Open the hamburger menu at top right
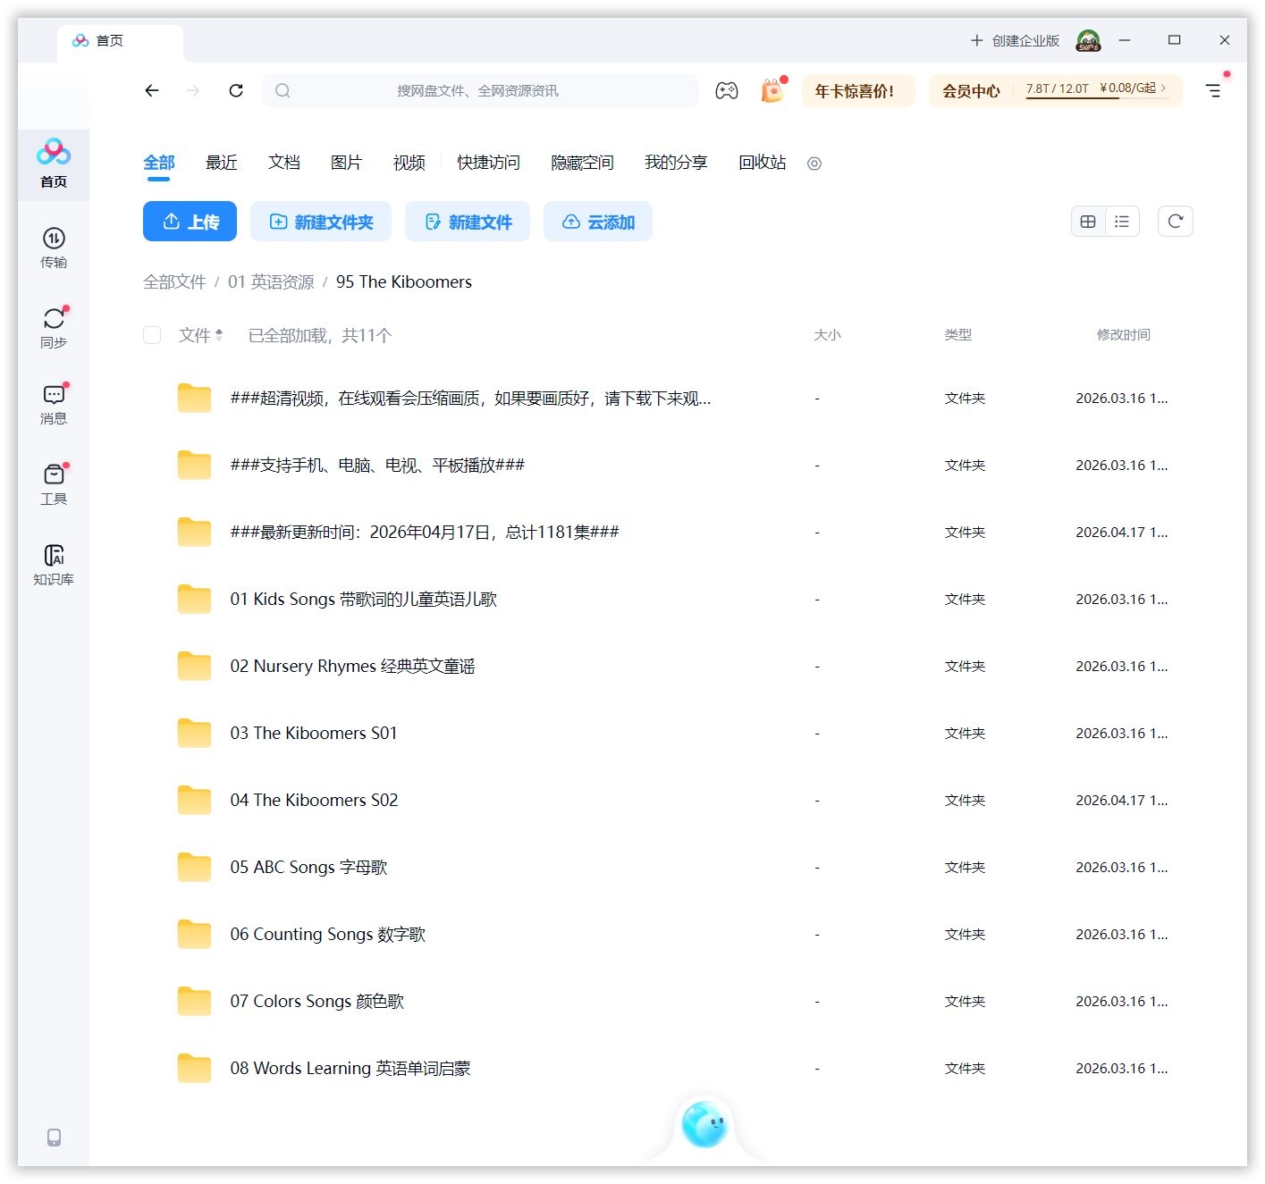This screenshot has height=1184, width=1265. (x=1213, y=90)
